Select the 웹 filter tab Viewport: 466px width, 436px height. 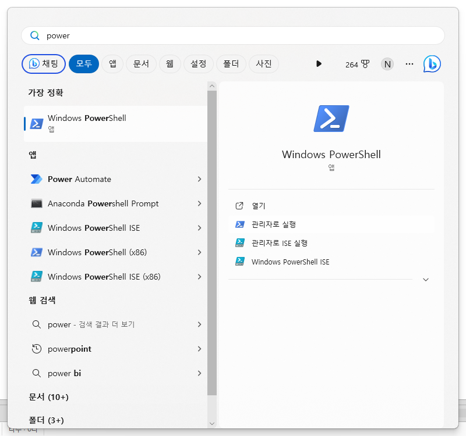(170, 64)
